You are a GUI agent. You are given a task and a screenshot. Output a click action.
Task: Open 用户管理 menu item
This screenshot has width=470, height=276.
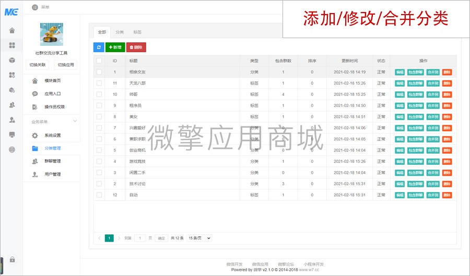(x=52, y=174)
